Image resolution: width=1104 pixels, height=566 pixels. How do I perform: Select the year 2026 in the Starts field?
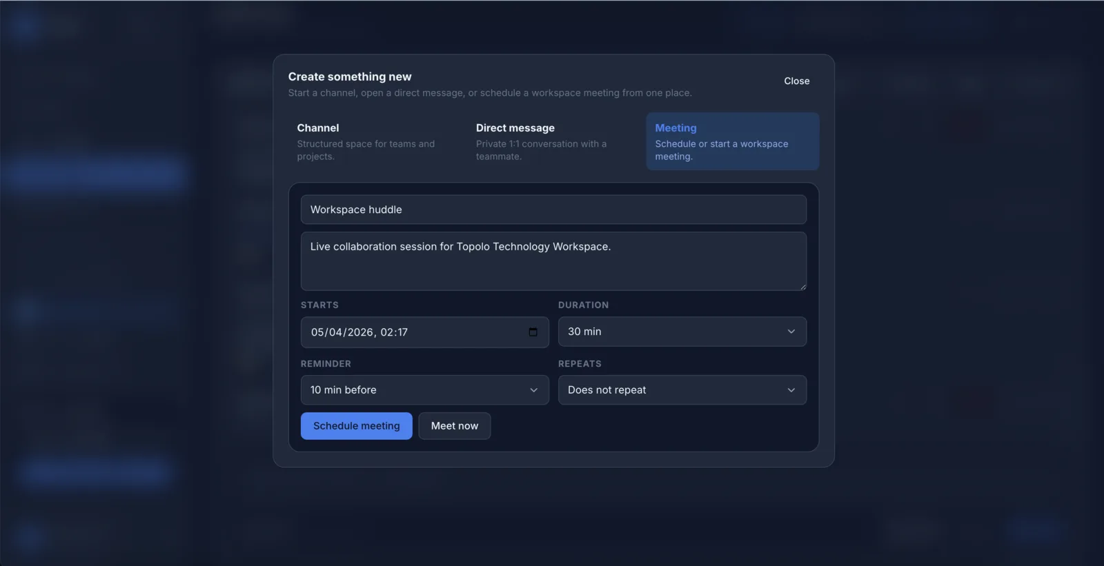pos(361,332)
